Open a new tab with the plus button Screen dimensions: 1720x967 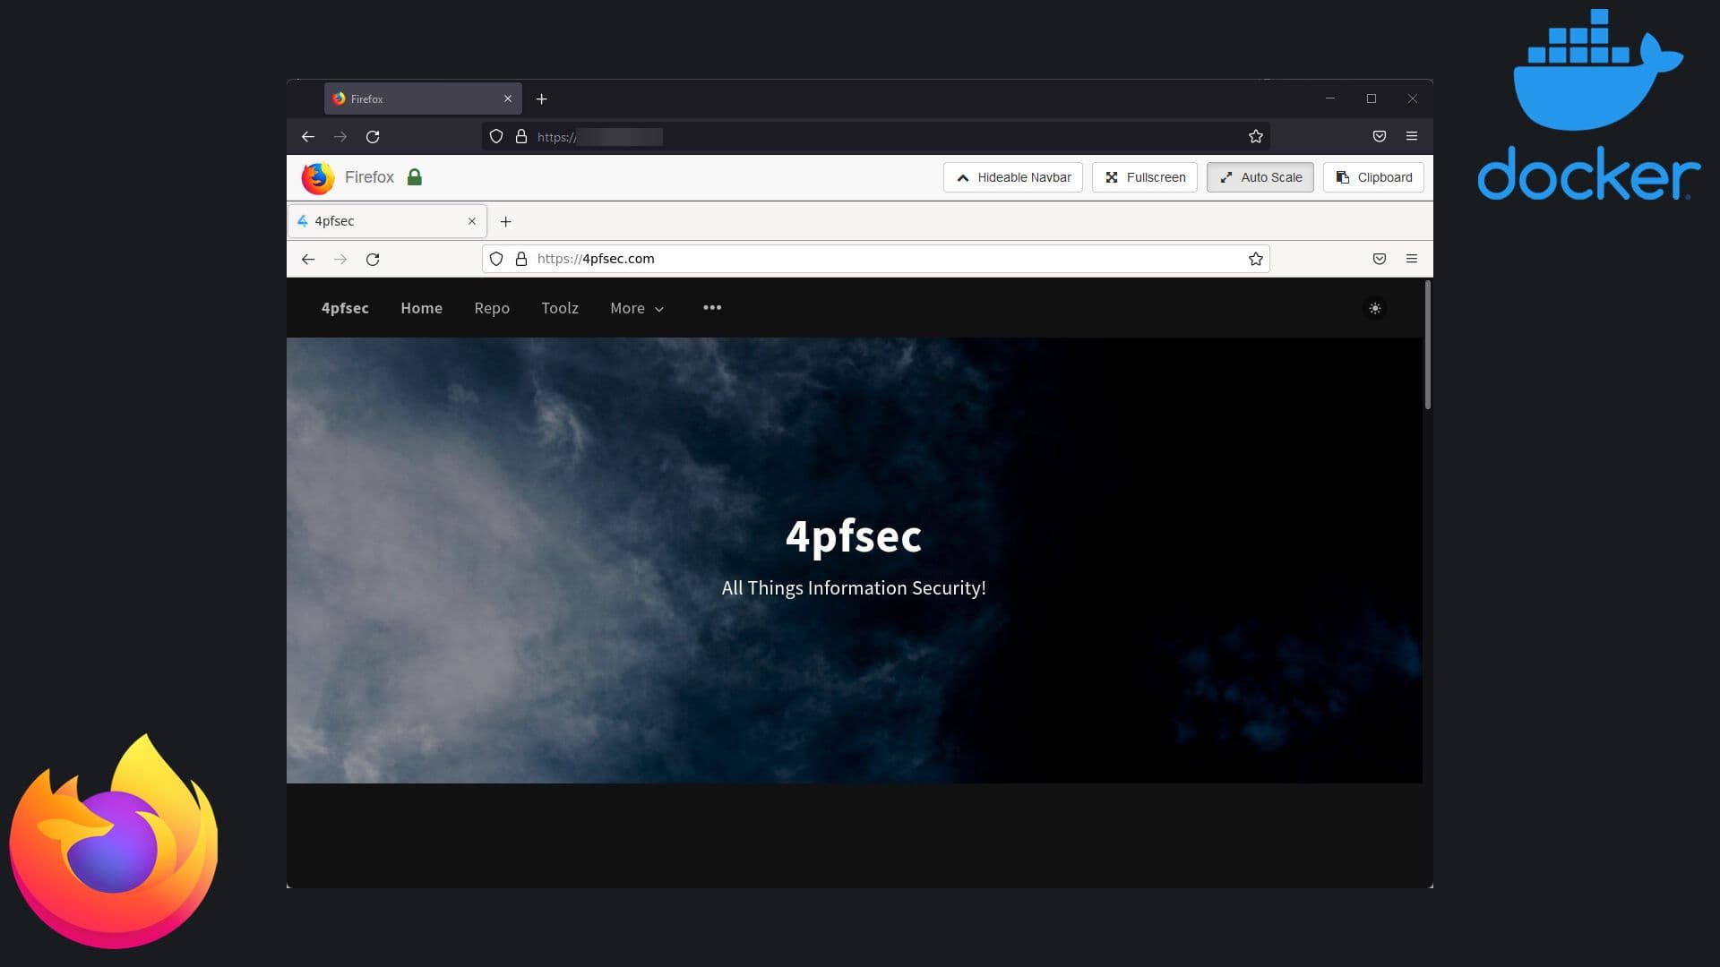coord(506,221)
